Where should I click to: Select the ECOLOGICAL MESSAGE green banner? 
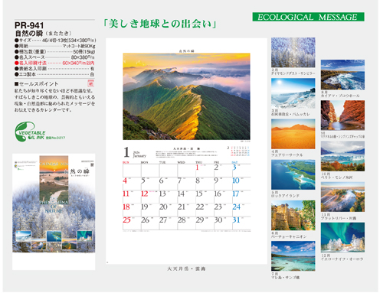click(308, 17)
